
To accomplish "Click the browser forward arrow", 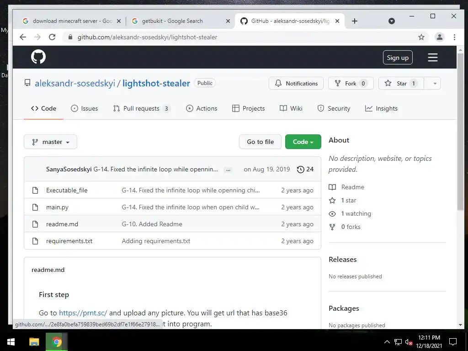I will click(x=37, y=37).
